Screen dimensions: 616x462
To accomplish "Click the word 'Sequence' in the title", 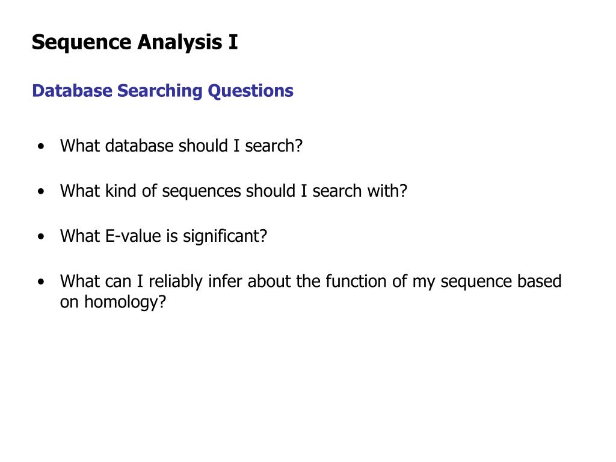I will (x=82, y=43).
